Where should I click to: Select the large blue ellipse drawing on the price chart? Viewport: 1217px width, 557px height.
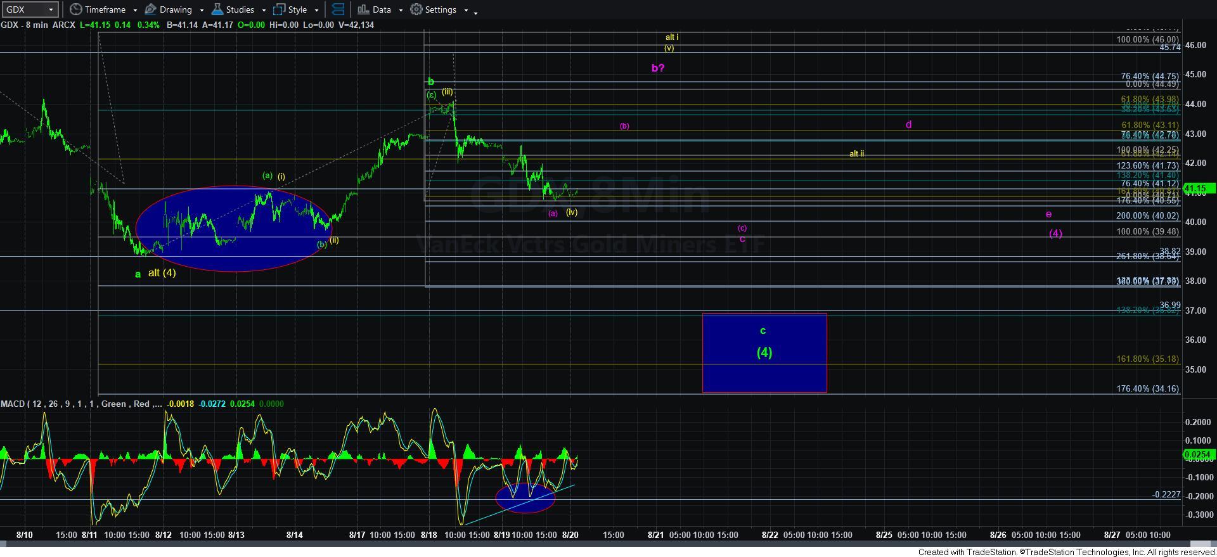point(233,228)
